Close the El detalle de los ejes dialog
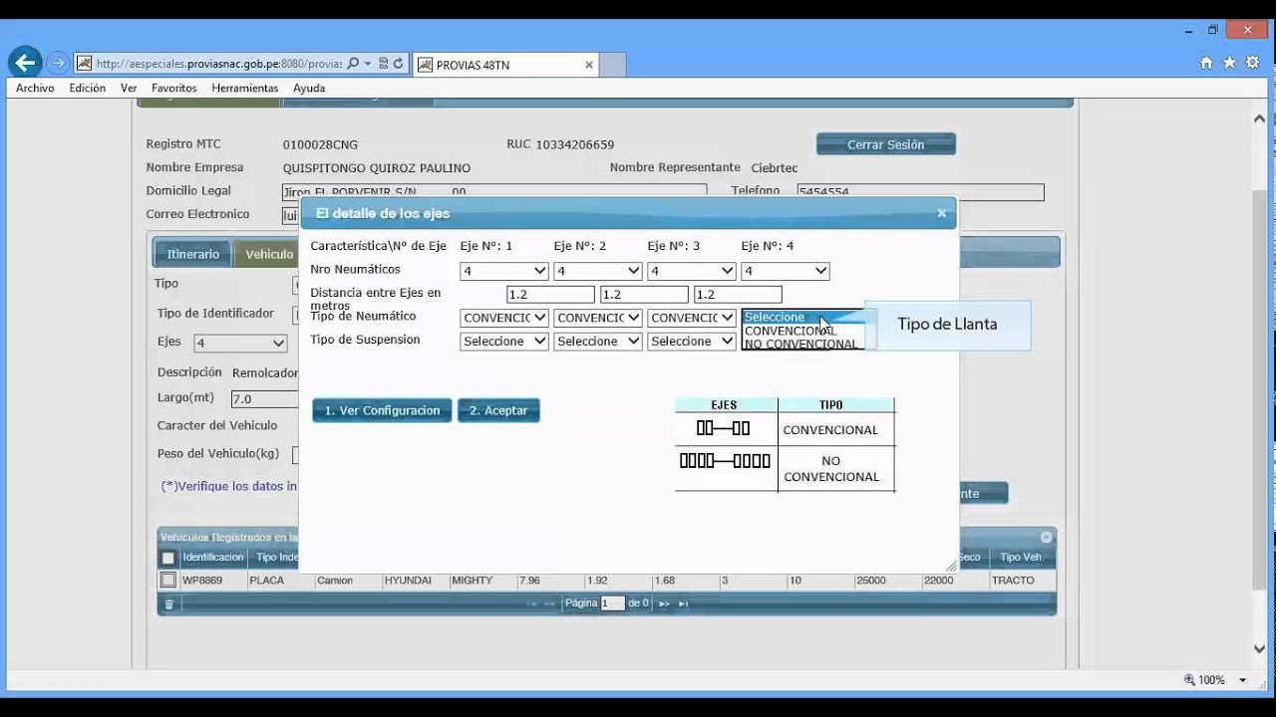Screen dimensions: 1276x717 click(941, 213)
